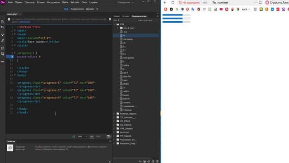Expand the Bootstrap_Snippets folder
The width and height of the screenshot is (289, 163).
[114, 114]
